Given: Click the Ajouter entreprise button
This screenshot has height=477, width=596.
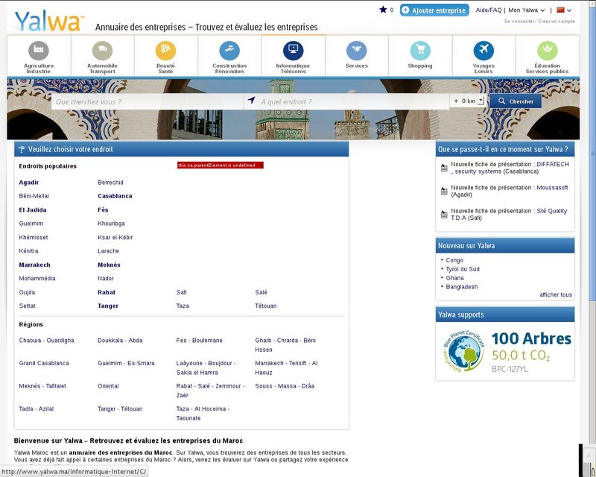Looking at the screenshot, I should pos(434,10).
